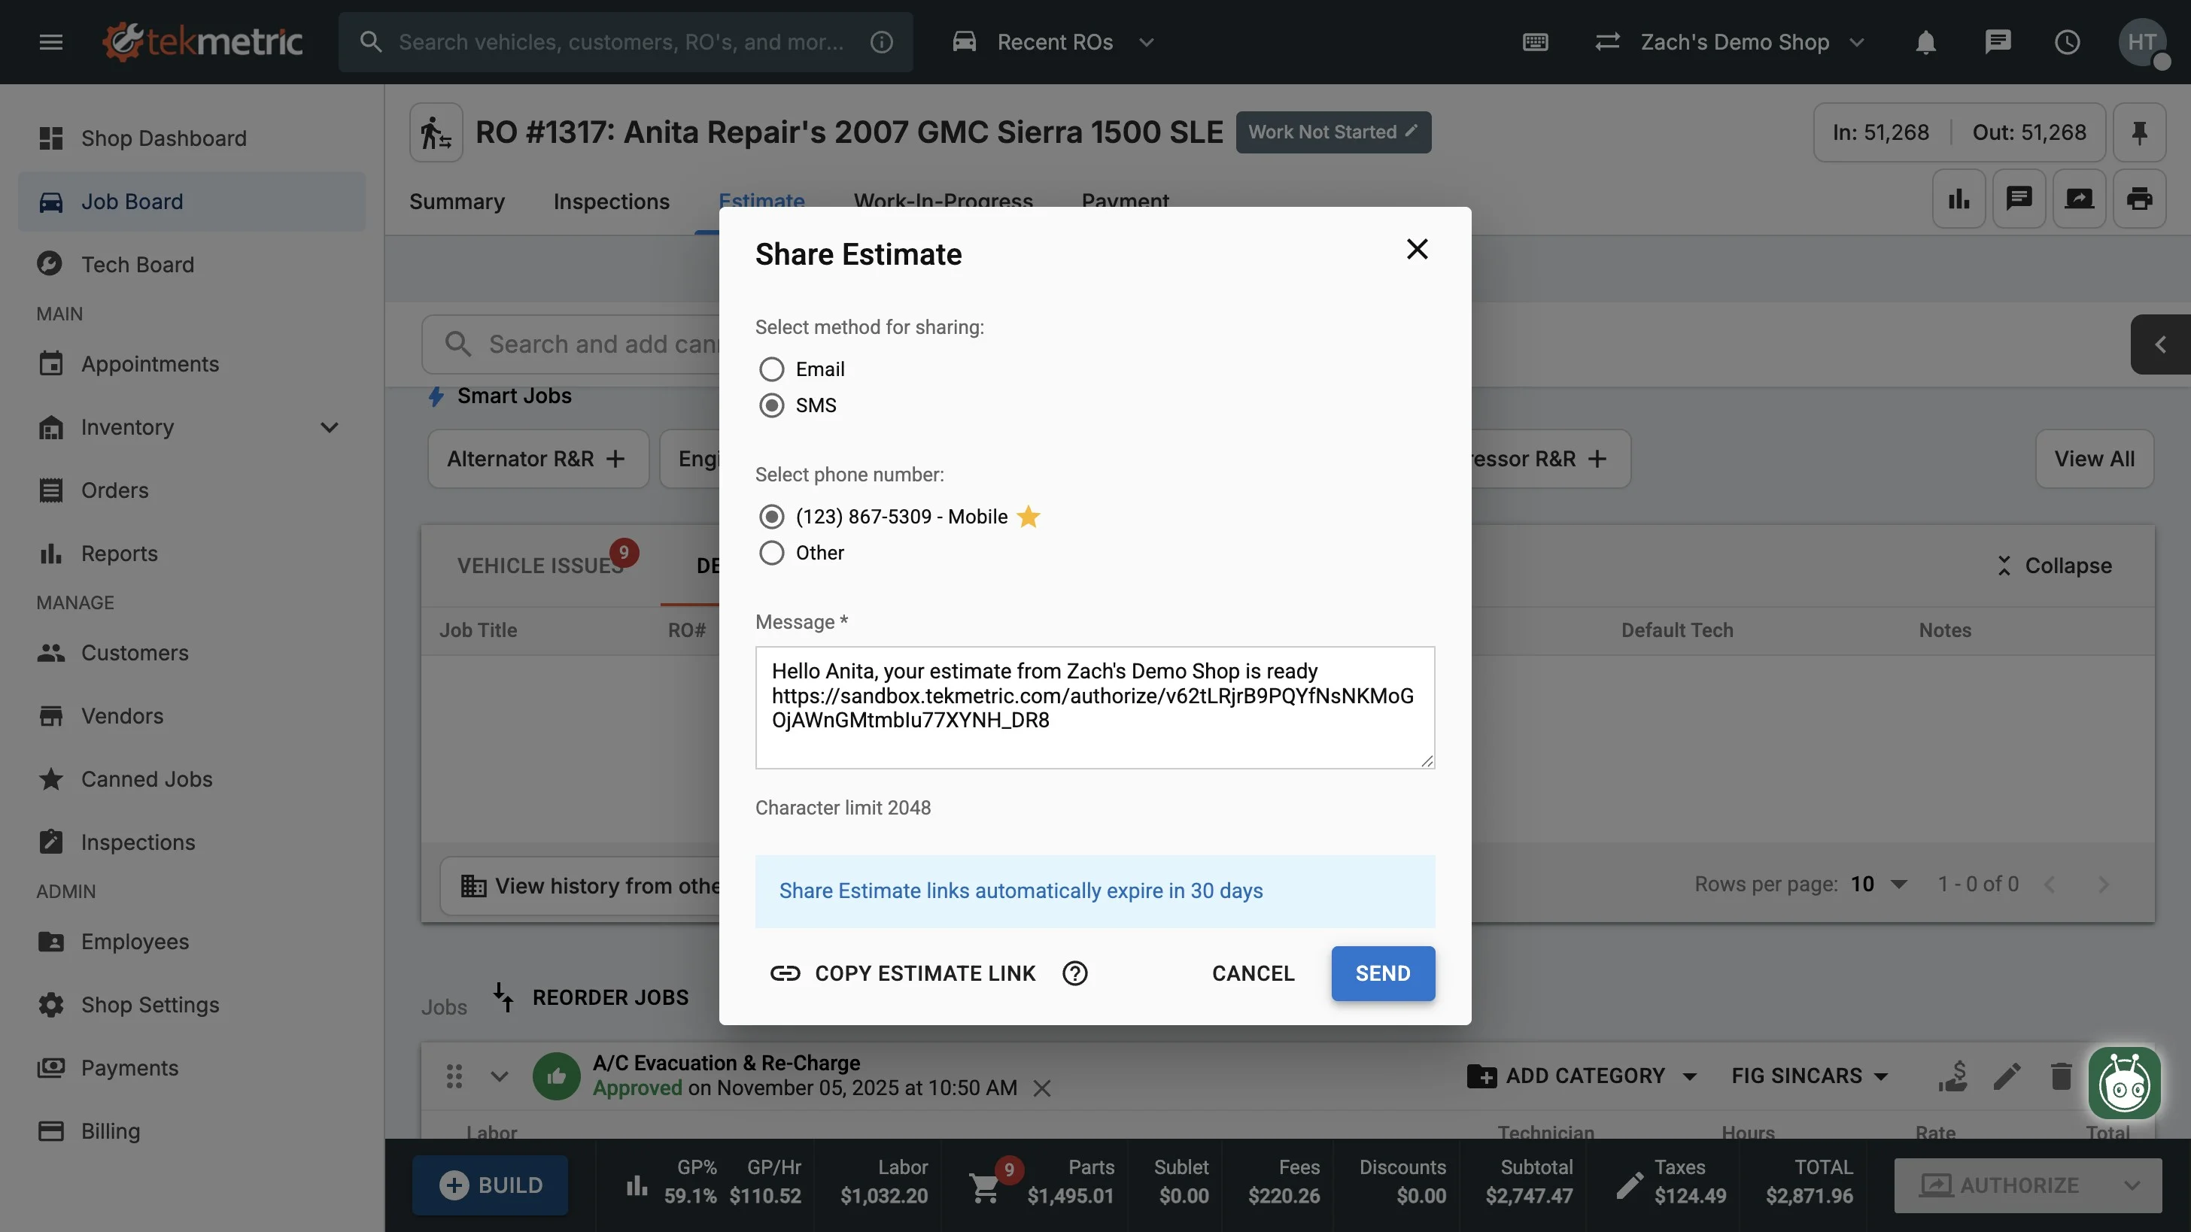The height and width of the screenshot is (1232, 2191).
Task: Choose Other phone number option
Action: [771, 553]
